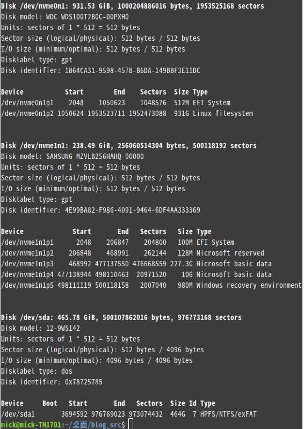Image resolution: width=304 pixels, height=429 pixels.
Task: Click the HPFS/NTFS/exFAT type text
Action: 228,414
